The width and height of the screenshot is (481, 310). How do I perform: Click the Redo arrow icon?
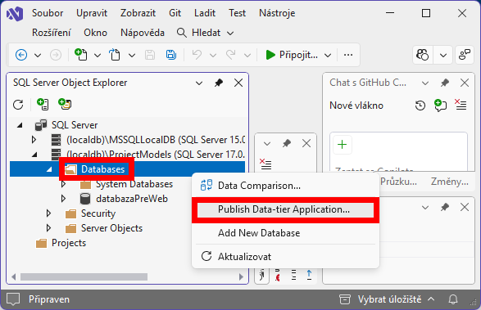231,55
